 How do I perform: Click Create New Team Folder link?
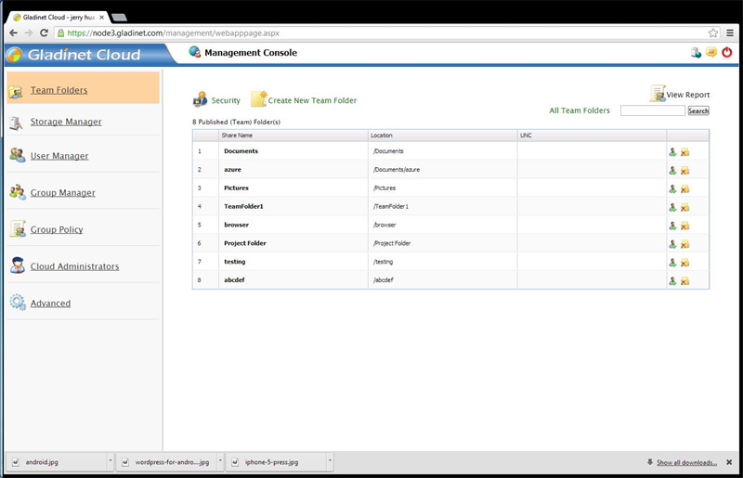click(312, 100)
